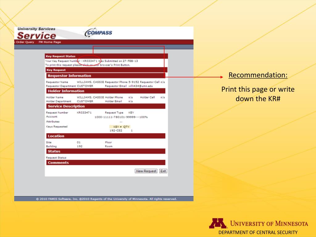This screenshot has height=237, width=316.
Task: Click the Exit button
Action: tap(163, 171)
